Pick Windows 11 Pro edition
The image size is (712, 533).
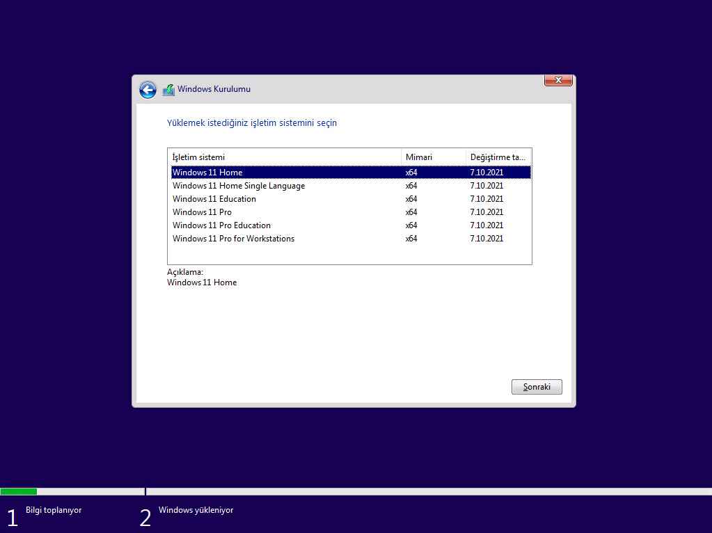coord(203,212)
